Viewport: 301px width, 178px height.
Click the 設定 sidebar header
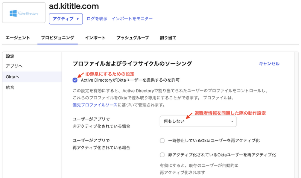[10, 56]
